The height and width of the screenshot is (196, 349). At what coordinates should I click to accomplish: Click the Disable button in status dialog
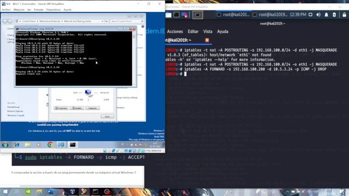coord(77,108)
